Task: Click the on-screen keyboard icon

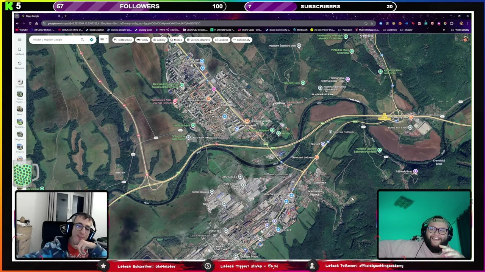Action: (x=102, y=40)
